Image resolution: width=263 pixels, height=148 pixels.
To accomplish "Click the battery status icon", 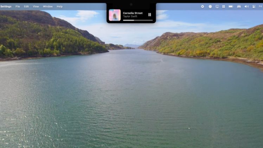I will tap(231, 6).
